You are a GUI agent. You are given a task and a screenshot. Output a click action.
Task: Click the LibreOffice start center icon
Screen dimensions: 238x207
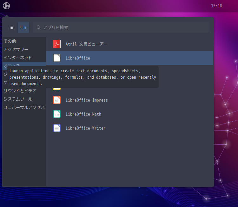tap(57, 58)
